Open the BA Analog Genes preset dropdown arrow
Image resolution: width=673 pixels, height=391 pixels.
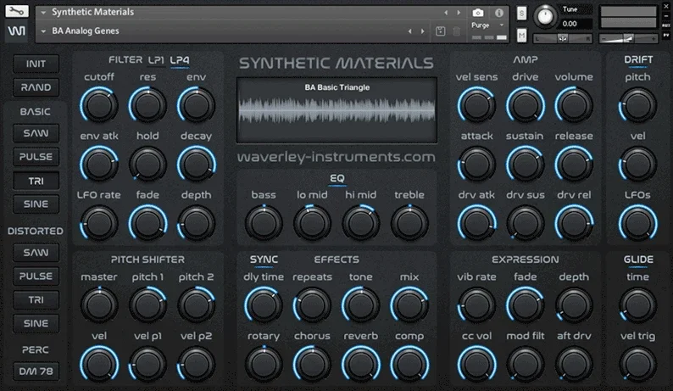(43, 31)
